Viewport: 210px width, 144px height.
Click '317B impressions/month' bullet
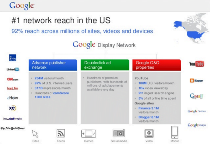point(52,88)
